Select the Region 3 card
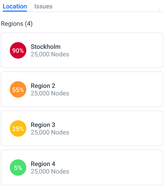 click(x=82, y=128)
